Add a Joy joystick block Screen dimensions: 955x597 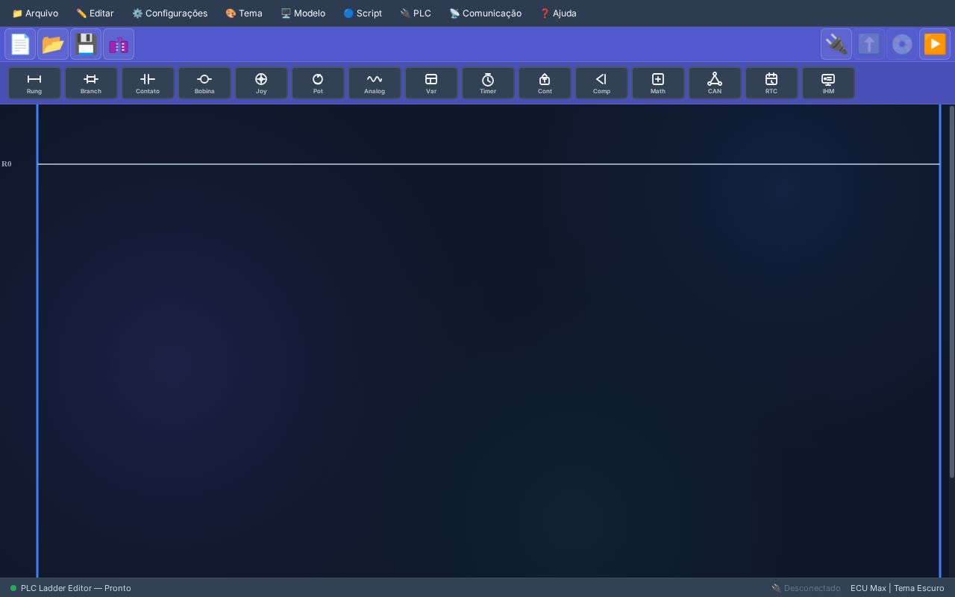point(261,83)
